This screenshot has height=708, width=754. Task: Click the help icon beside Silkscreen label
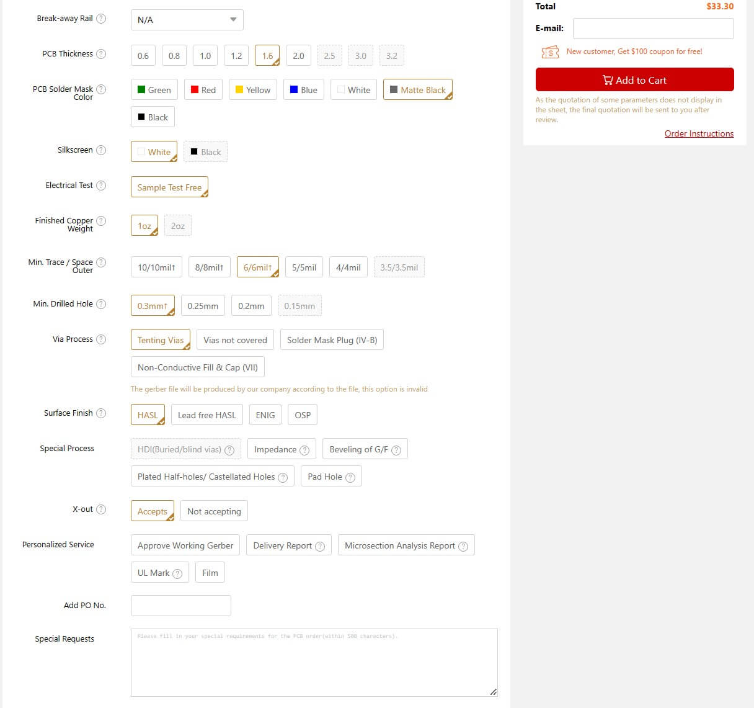pyautogui.click(x=101, y=150)
